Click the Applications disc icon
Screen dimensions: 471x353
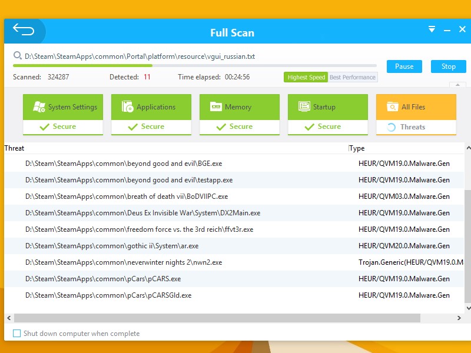[127, 106]
